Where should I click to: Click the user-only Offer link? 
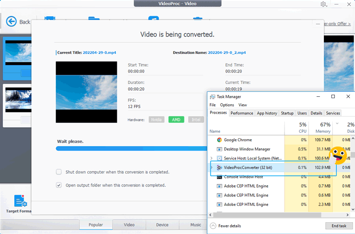pos(337,24)
